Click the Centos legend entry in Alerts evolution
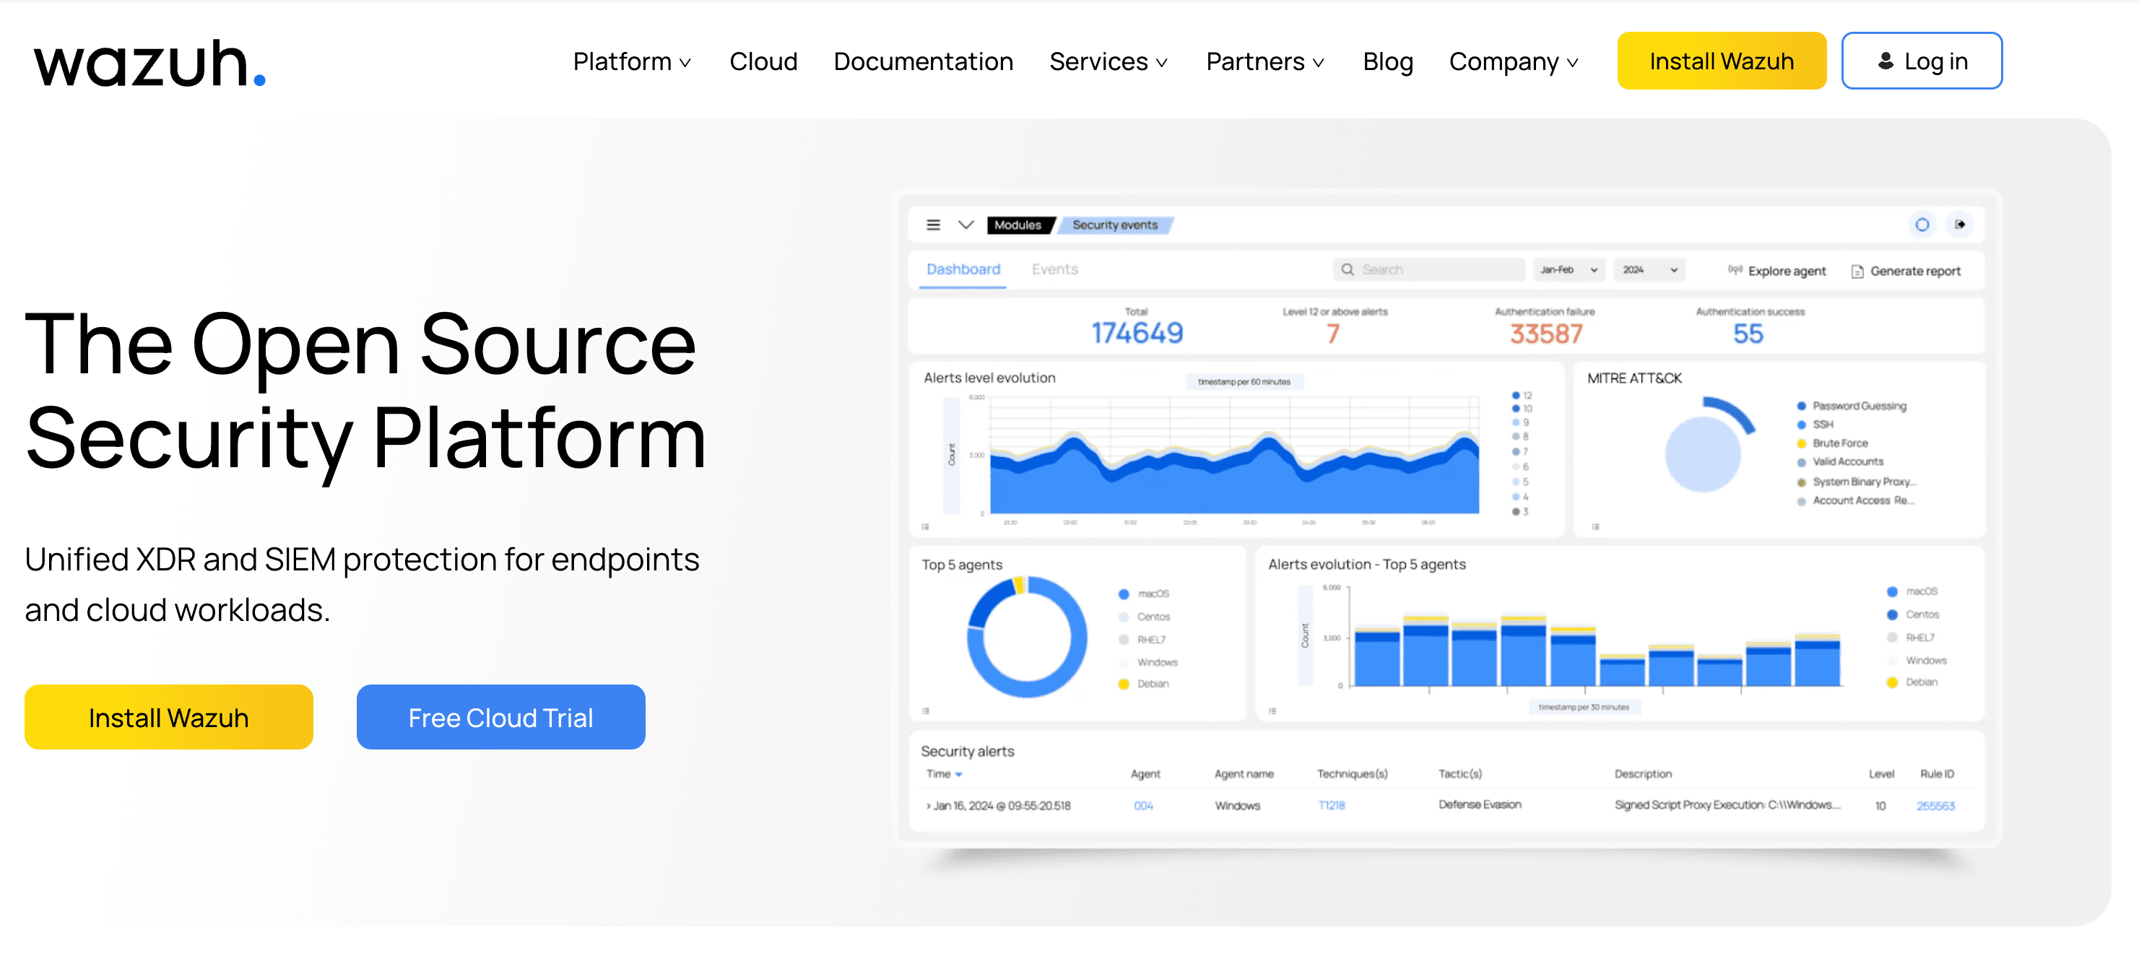The image size is (2139, 969). pyautogui.click(x=1912, y=614)
